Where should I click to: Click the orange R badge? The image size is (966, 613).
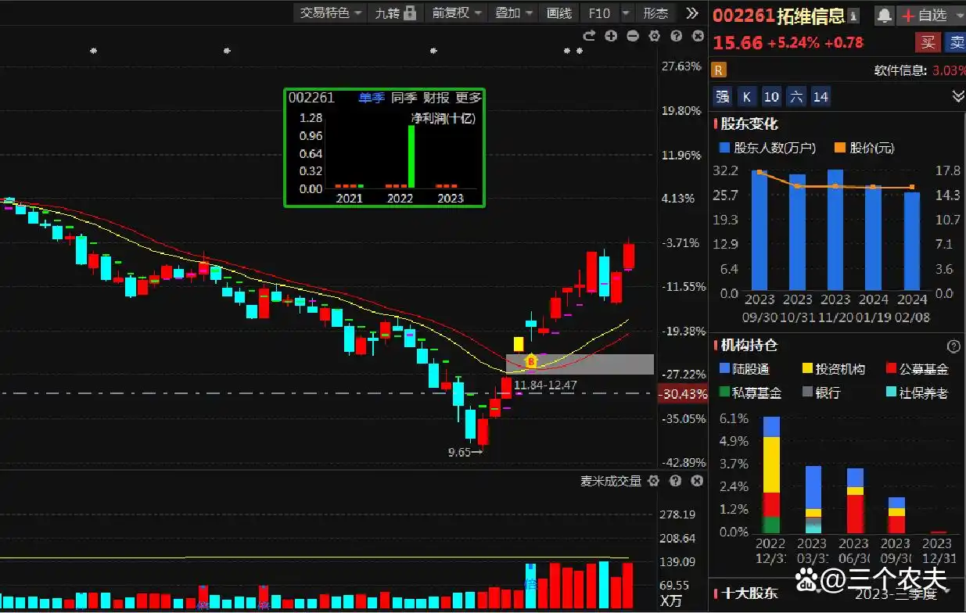[718, 70]
